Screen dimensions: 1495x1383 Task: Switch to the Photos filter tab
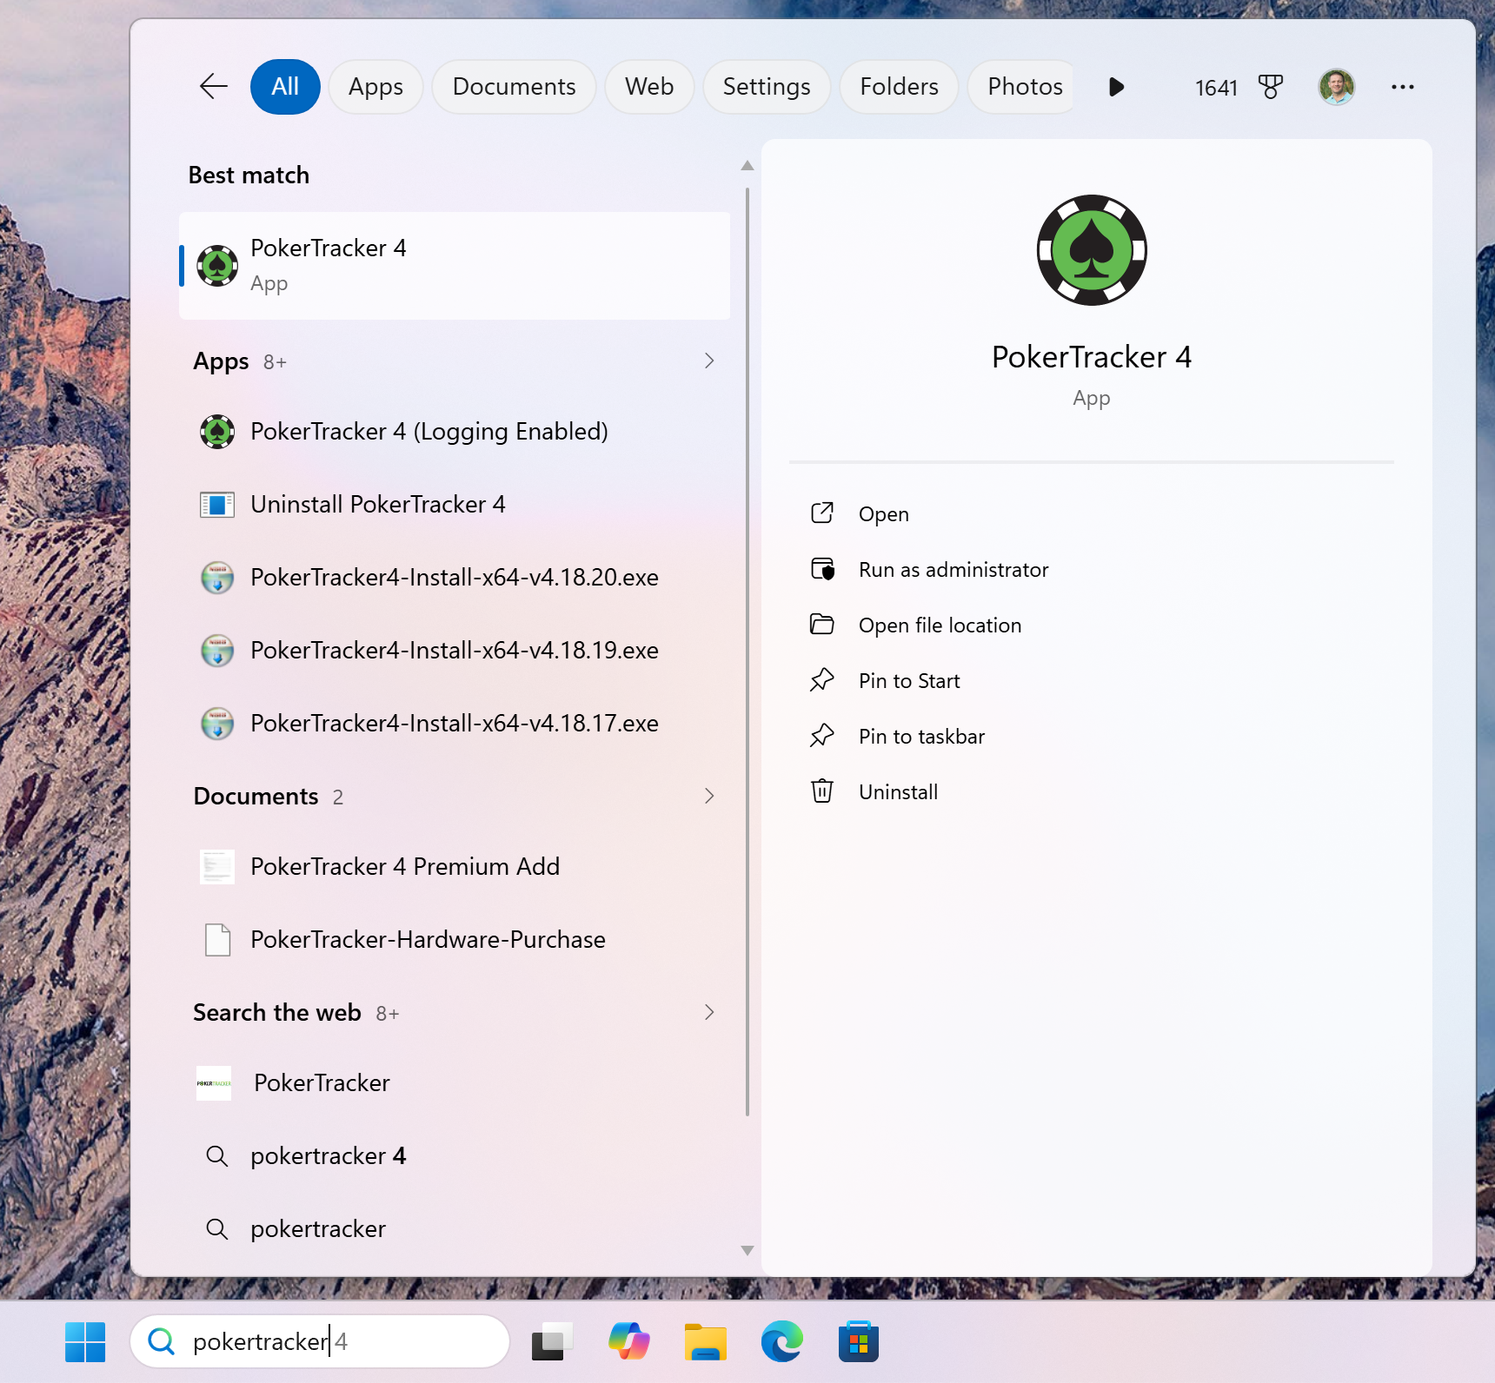(x=1022, y=87)
